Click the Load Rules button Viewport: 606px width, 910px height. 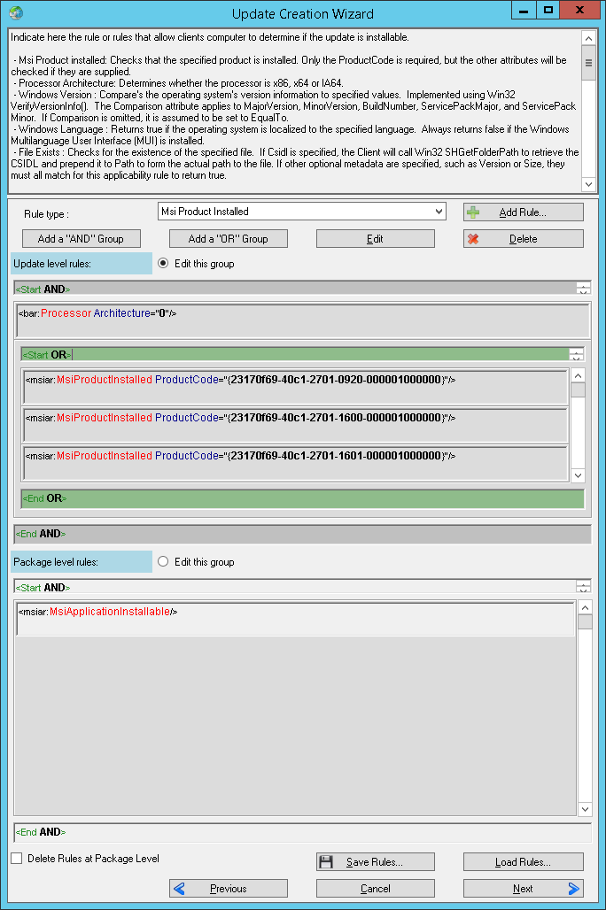523,862
